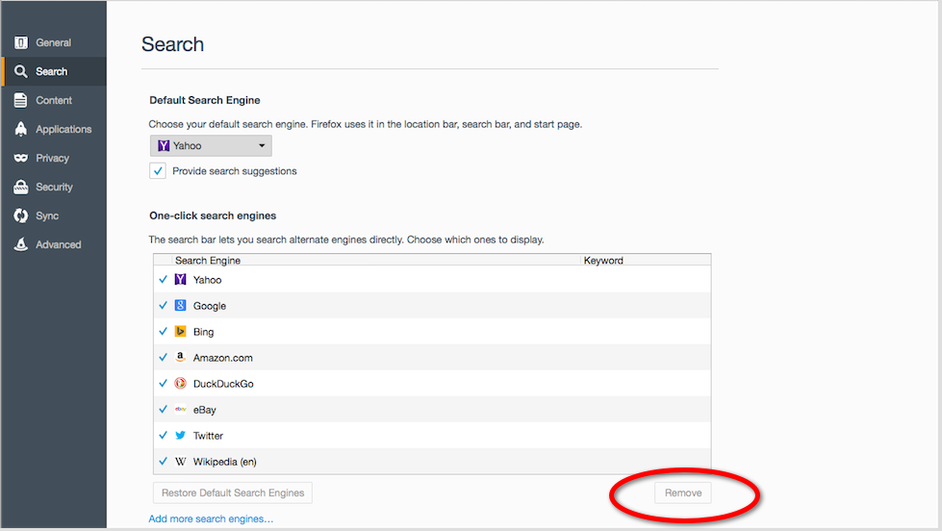The height and width of the screenshot is (531, 942).
Task: Select the eBay row name text
Action: tap(204, 410)
